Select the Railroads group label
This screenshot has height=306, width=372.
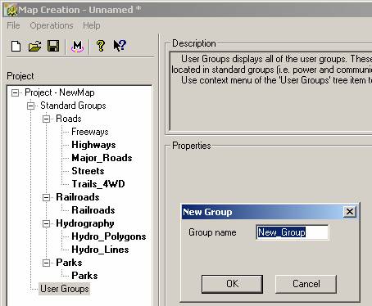pos(78,197)
